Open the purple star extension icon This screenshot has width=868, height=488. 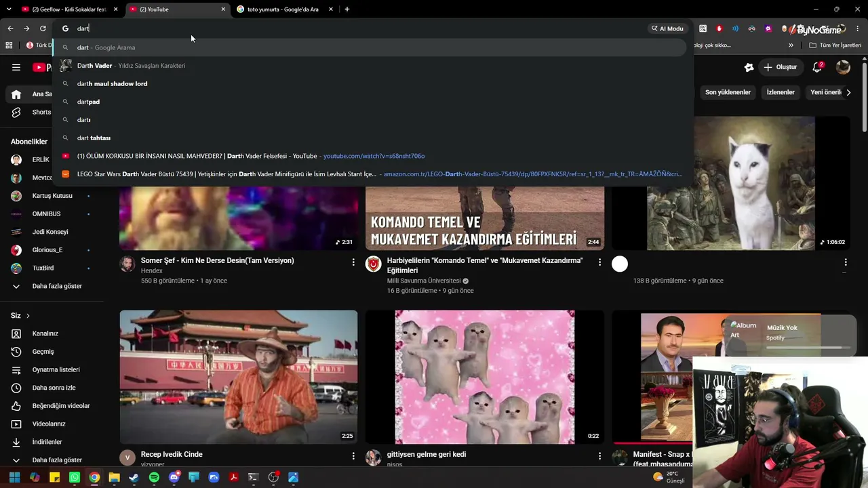tap(768, 28)
